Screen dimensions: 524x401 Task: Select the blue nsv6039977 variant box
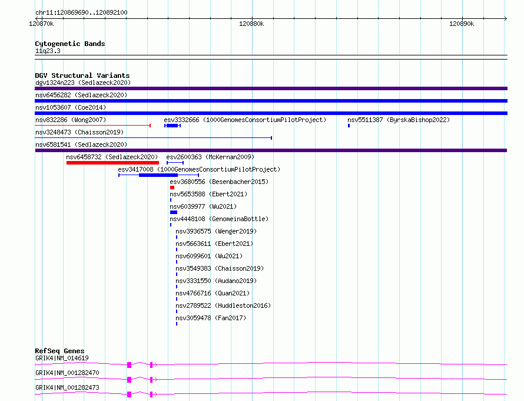point(174,212)
